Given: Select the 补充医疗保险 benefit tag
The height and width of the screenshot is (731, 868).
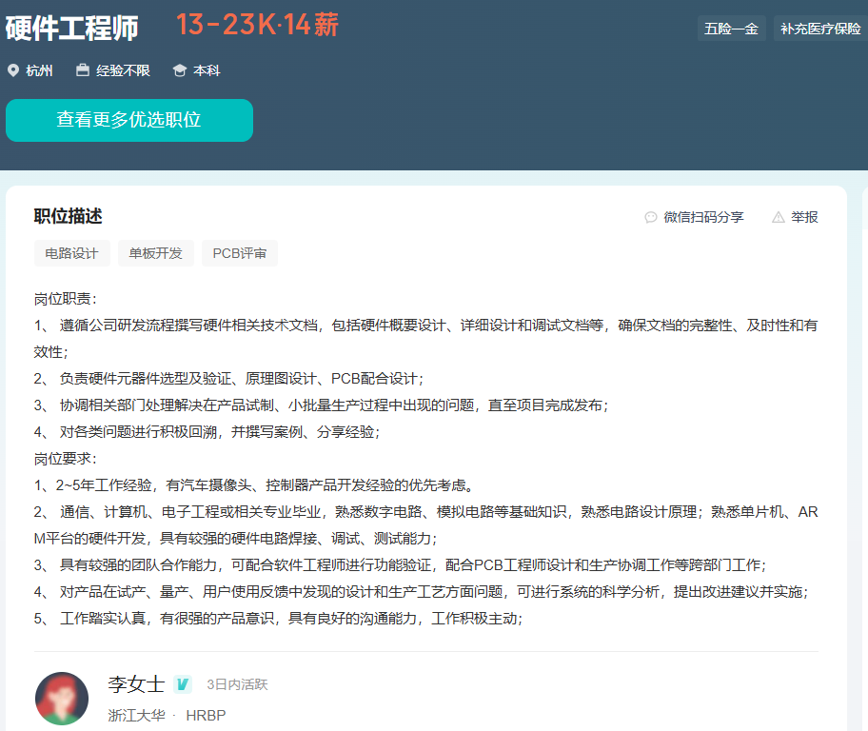Looking at the screenshot, I should pos(819,29).
